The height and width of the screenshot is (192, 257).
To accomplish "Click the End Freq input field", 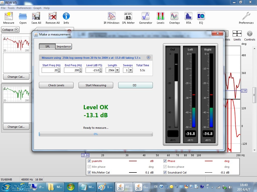I will pos(72,70).
